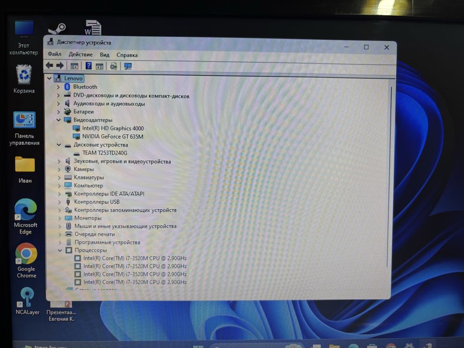Viewport: 464px width, 348px height.
Task: Expand Мыши и иные указывающие устройства
Action: 60,226
